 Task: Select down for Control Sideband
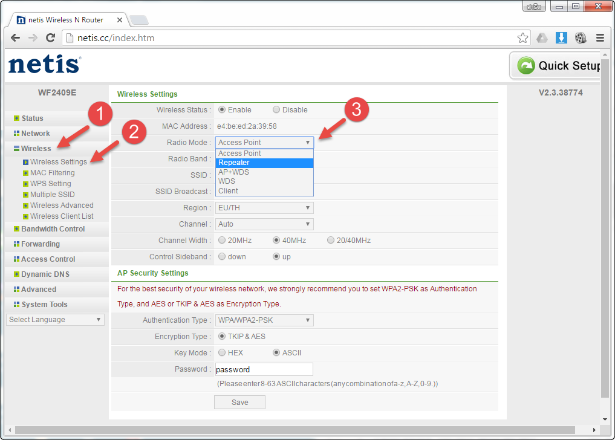pyautogui.click(x=222, y=256)
